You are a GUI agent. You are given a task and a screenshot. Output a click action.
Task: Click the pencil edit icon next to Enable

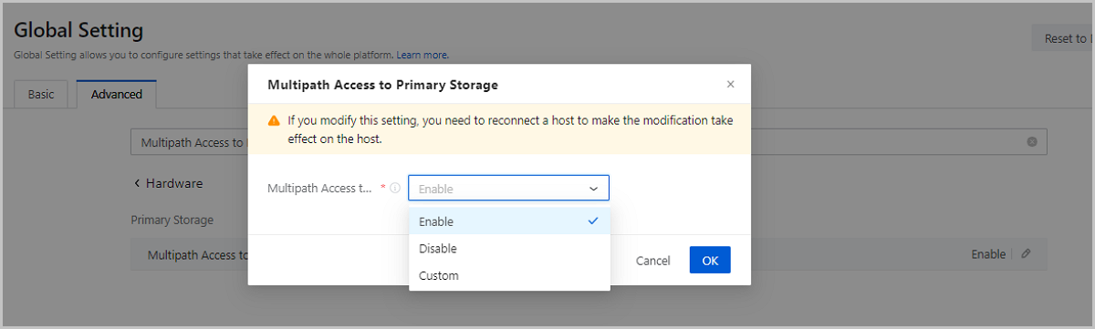[1026, 254]
